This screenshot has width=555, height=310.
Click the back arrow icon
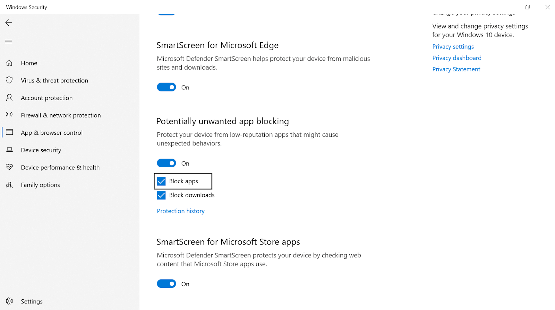[9, 23]
